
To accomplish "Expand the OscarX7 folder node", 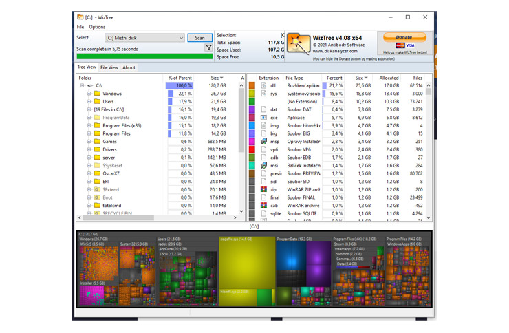I will (x=89, y=173).
